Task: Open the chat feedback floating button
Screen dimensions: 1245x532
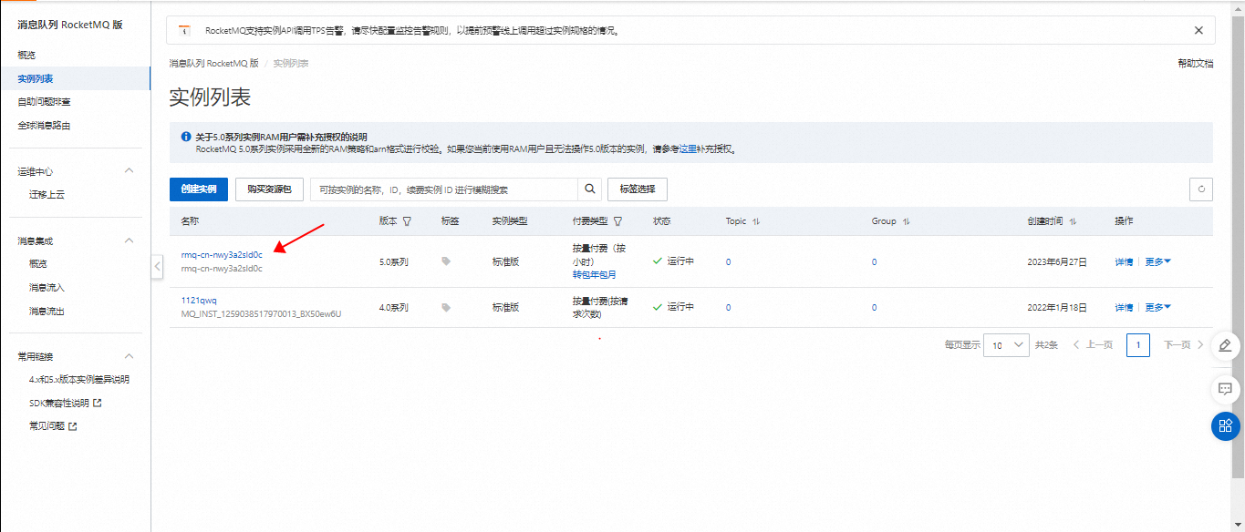Action: coord(1225,389)
